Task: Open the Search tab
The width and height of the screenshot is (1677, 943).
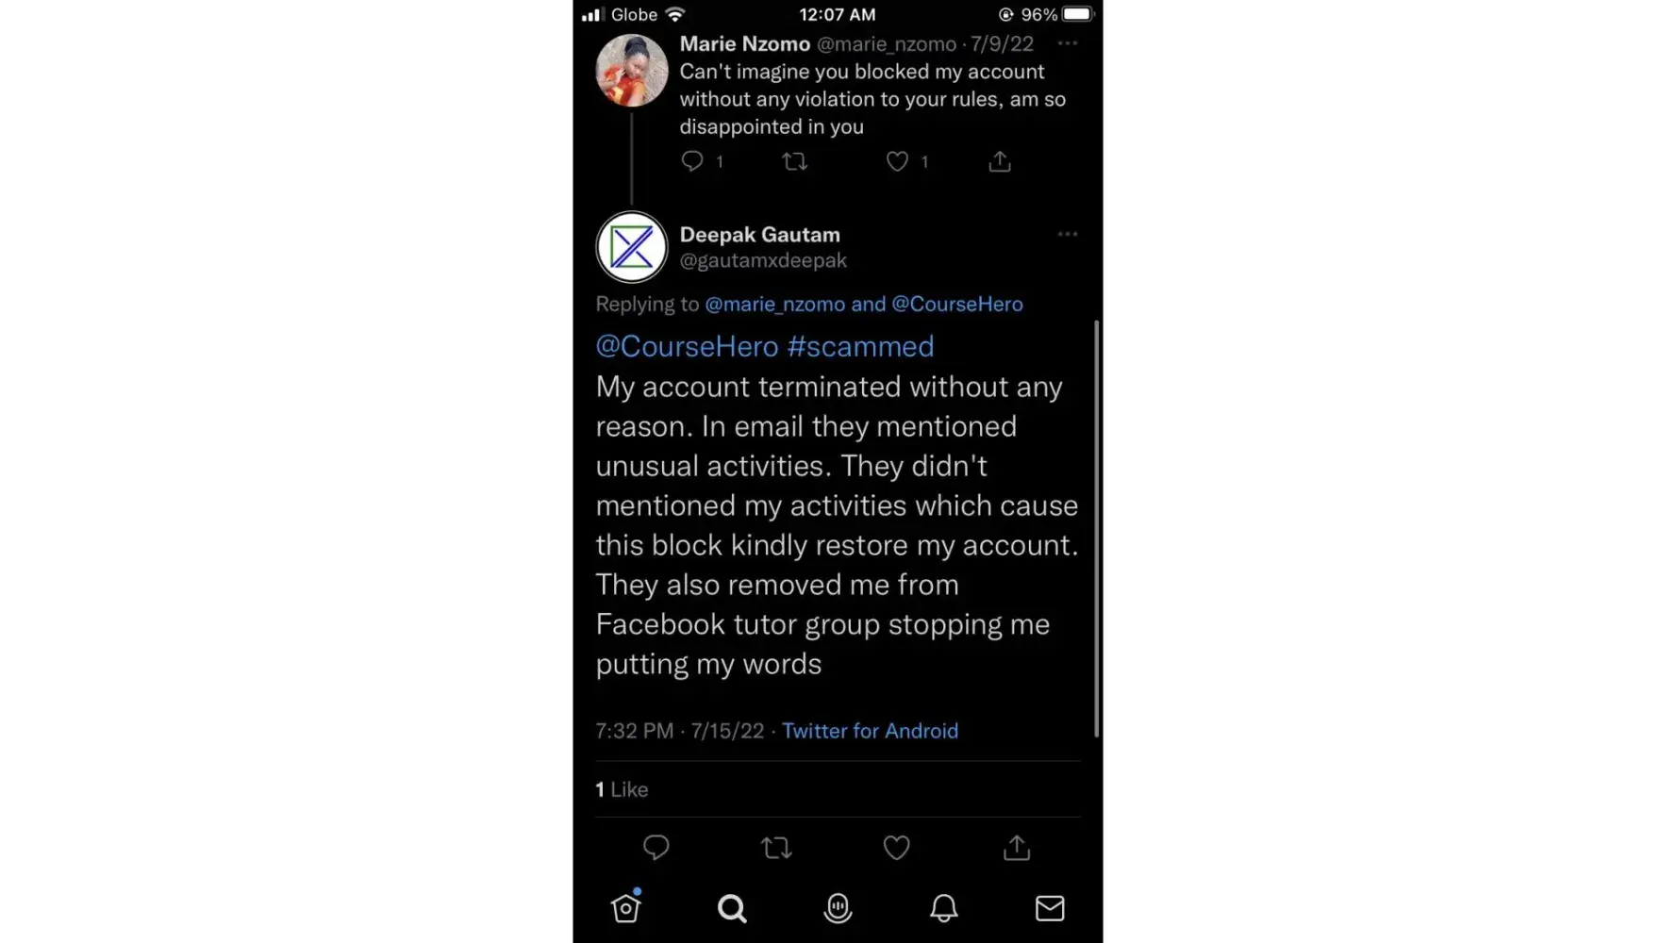Action: pyautogui.click(x=732, y=908)
